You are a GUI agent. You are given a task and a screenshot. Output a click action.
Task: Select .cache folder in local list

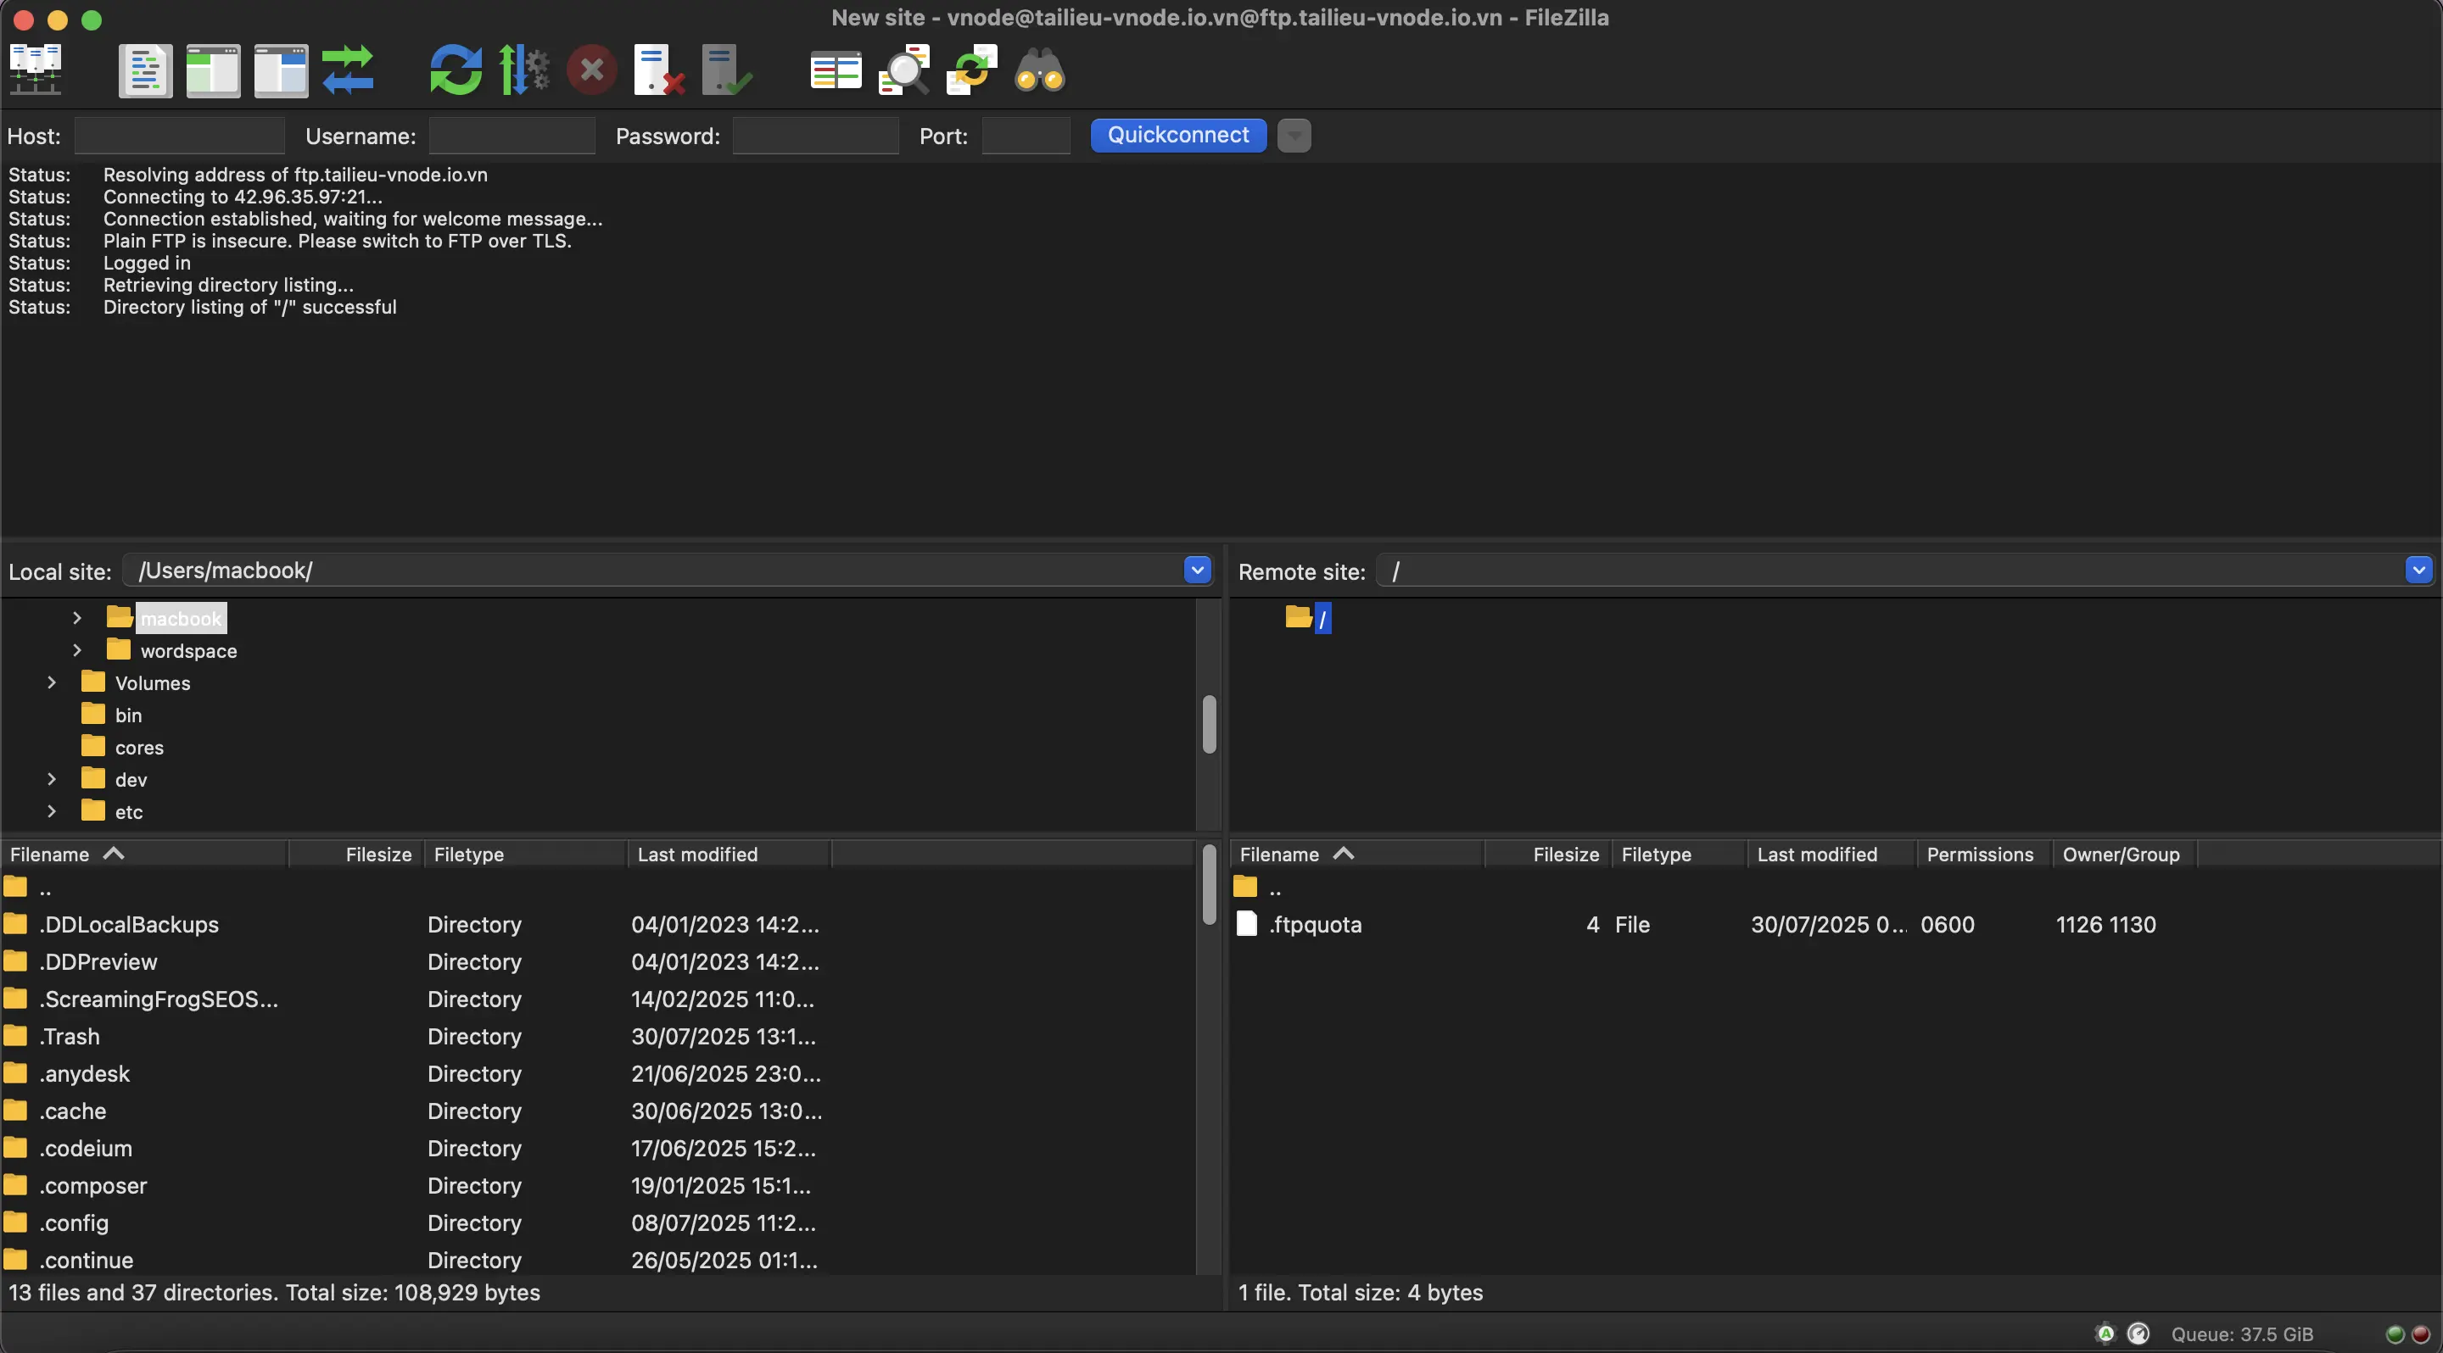pyautogui.click(x=597, y=1111)
